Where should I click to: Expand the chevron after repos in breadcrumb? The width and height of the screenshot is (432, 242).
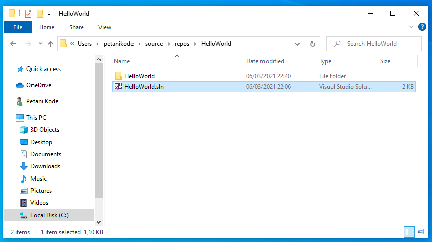tap(195, 44)
